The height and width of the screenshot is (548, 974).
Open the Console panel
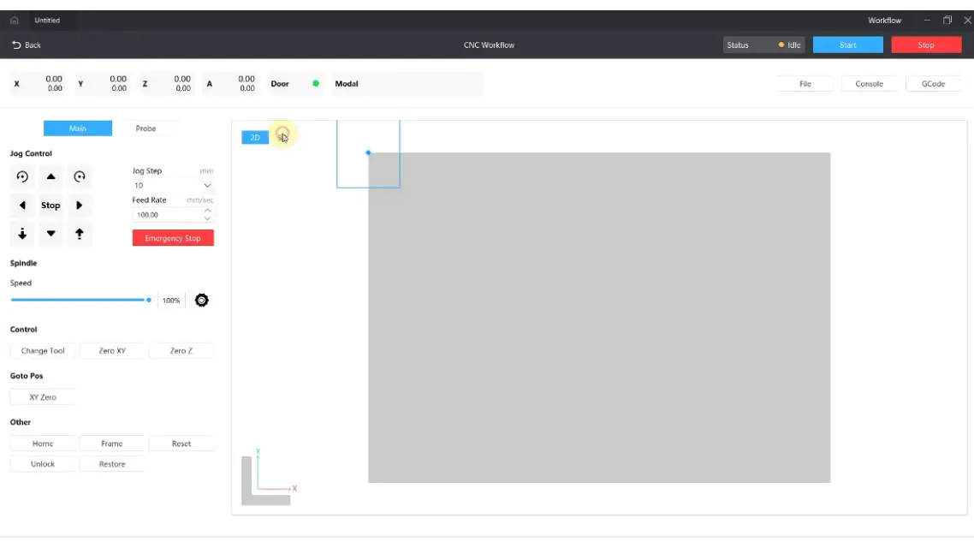(869, 84)
